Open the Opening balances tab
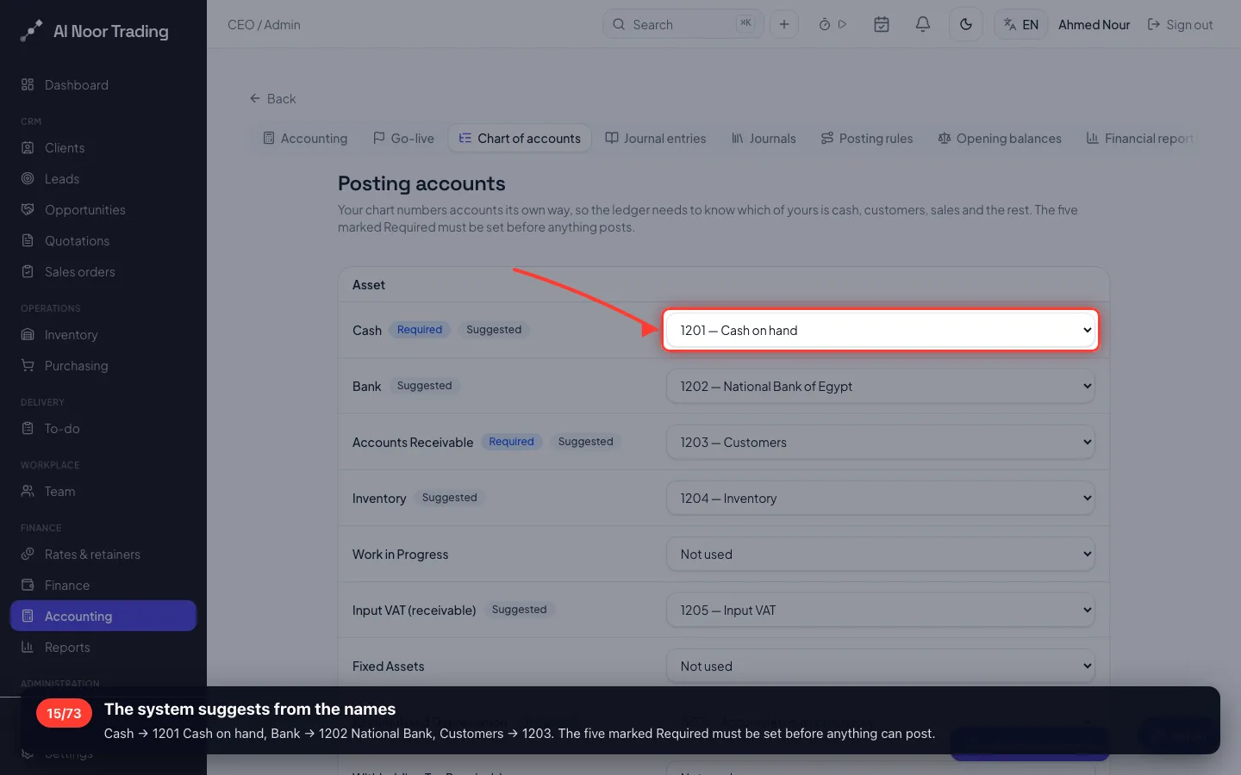The height and width of the screenshot is (775, 1241). (x=1000, y=139)
